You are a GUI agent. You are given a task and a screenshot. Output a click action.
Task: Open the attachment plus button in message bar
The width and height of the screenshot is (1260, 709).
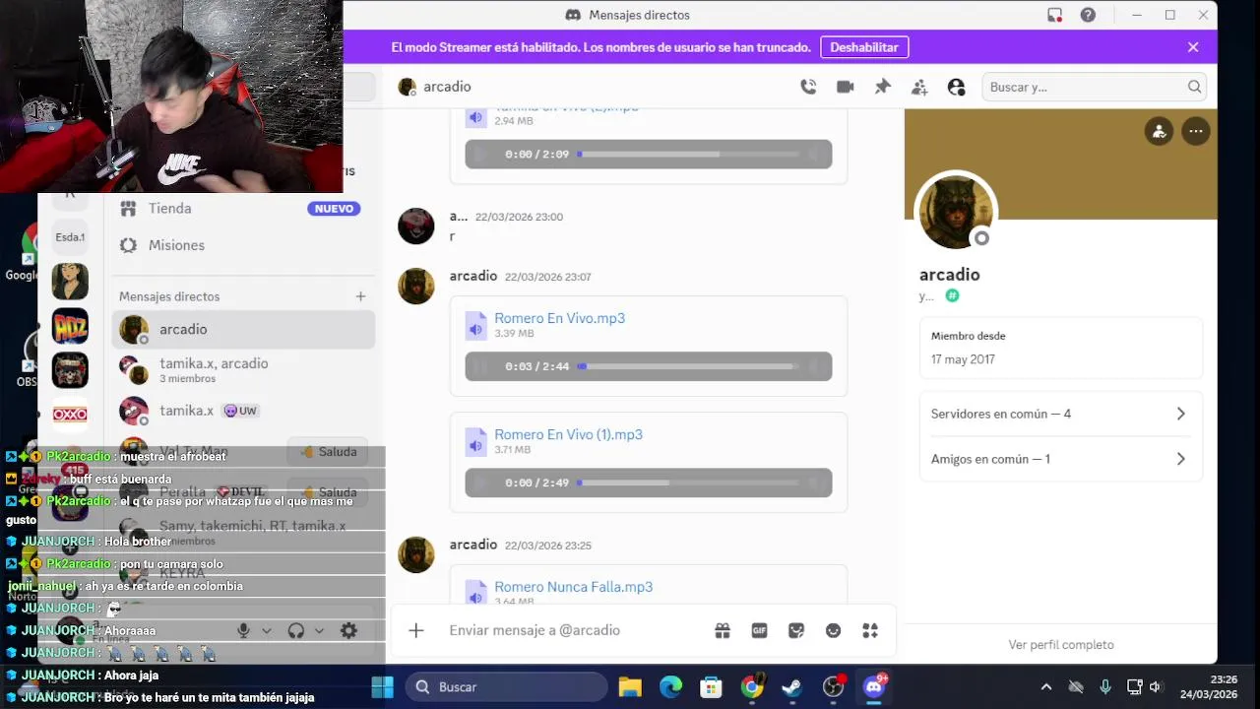416,630
